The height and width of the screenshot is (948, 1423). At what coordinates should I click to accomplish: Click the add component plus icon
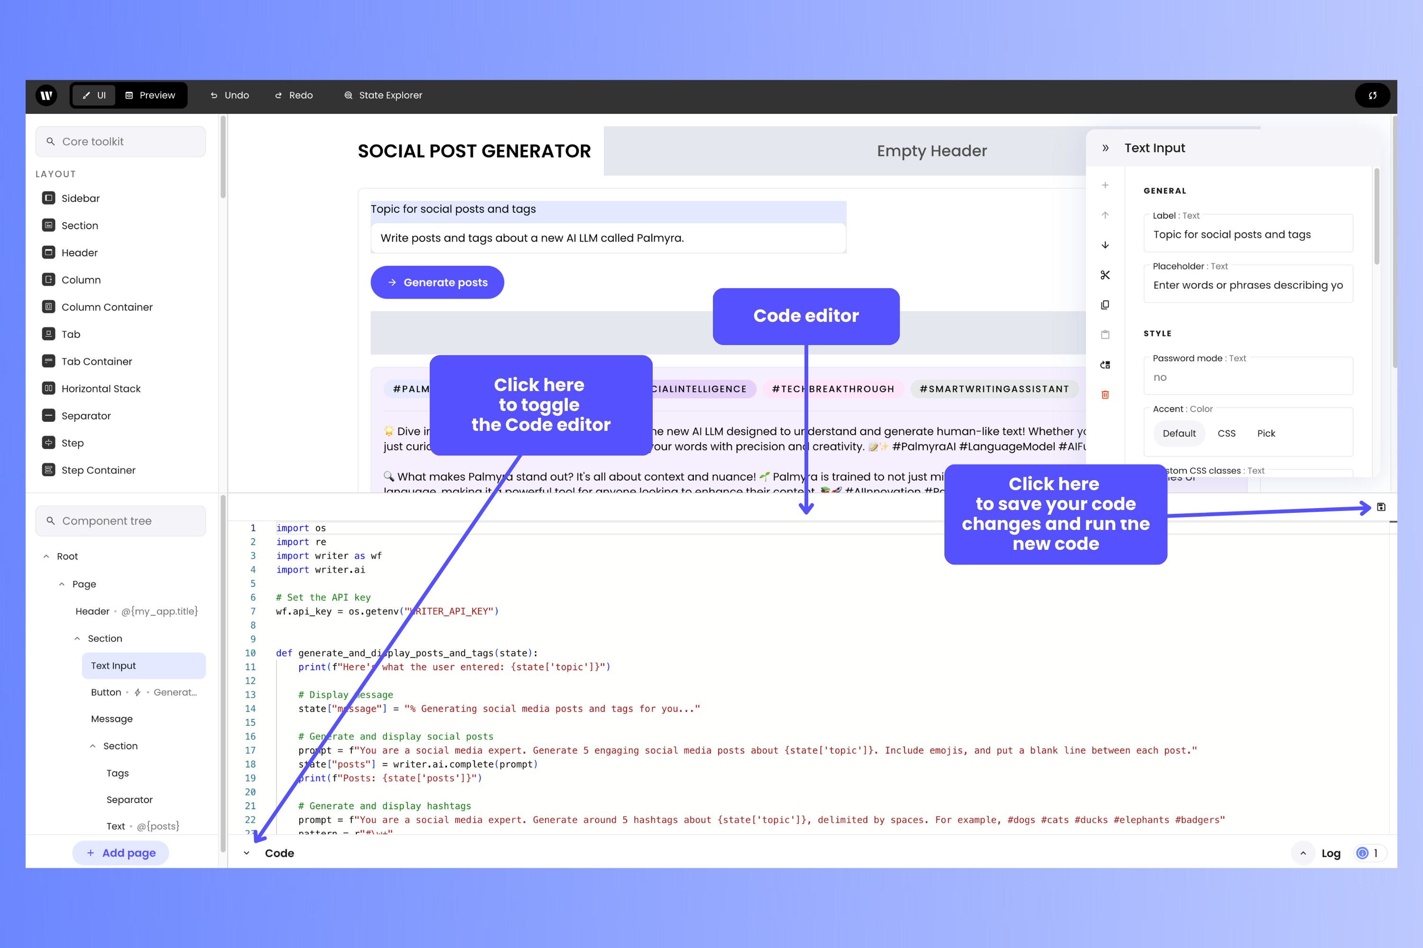tap(1105, 185)
